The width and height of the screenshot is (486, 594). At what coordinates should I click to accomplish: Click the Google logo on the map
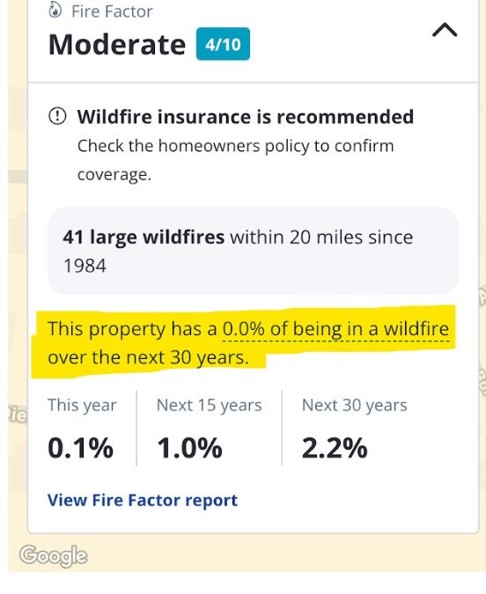[x=54, y=556]
